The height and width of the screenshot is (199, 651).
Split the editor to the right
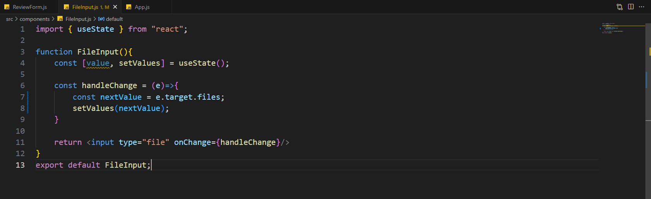point(631,7)
